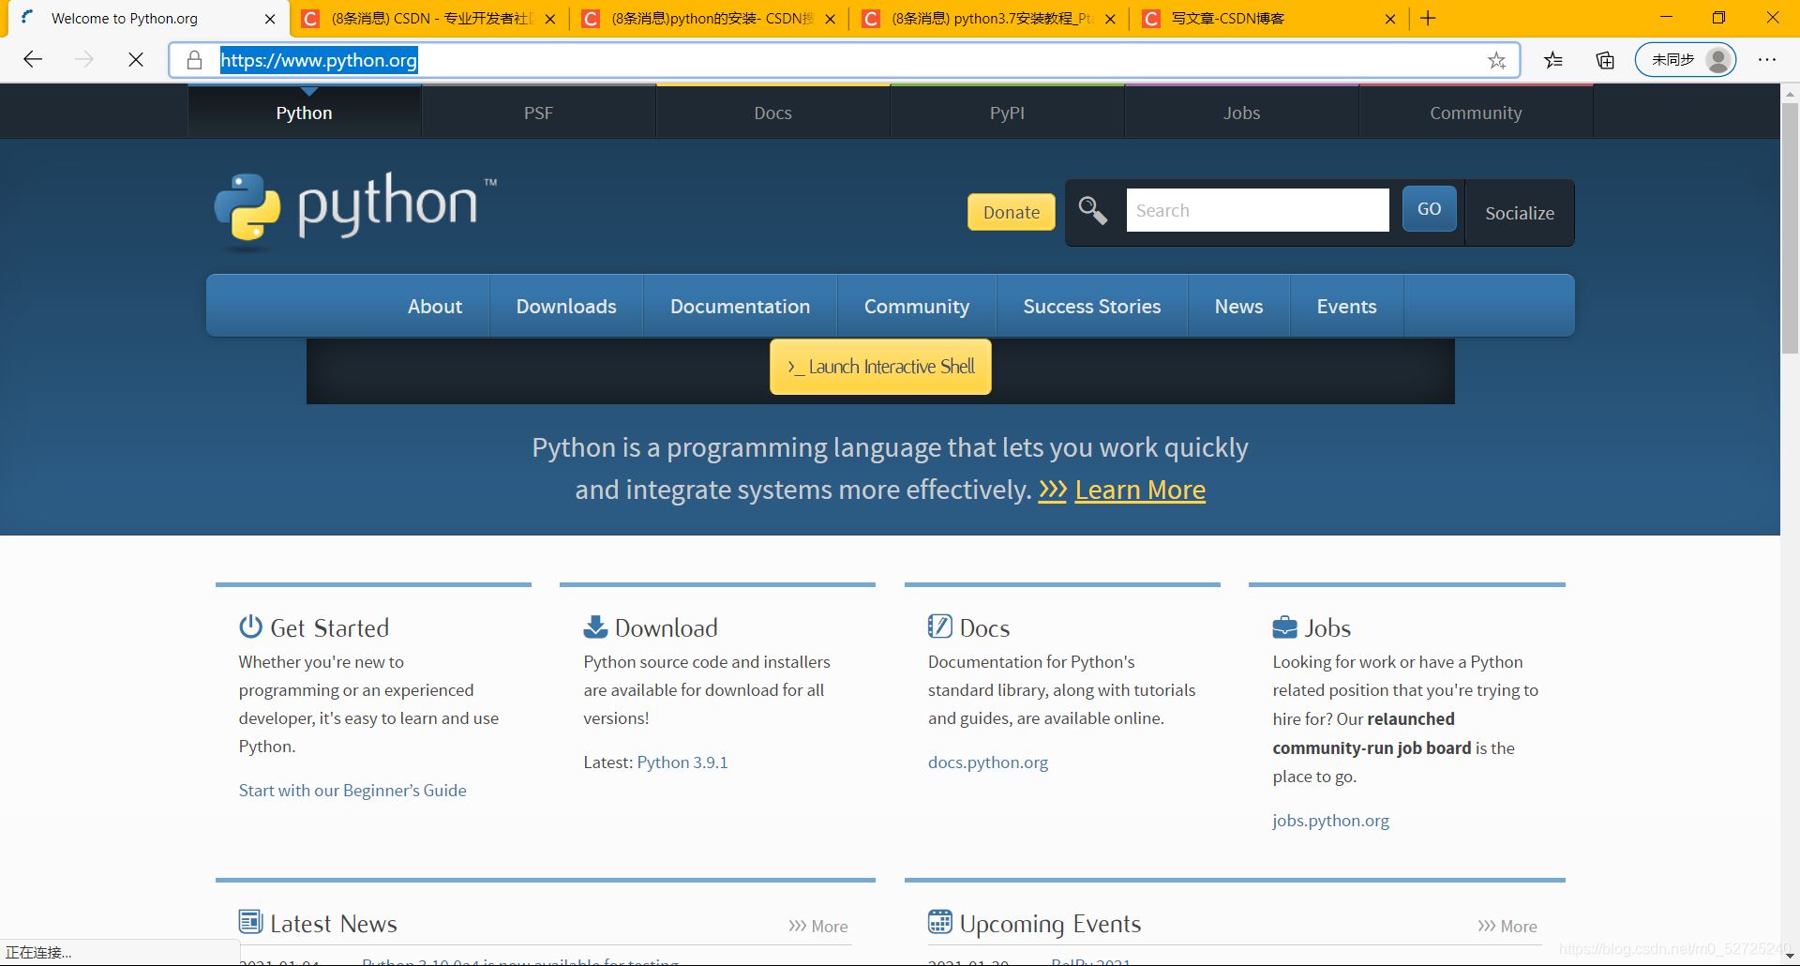Screen dimensions: 1800x966
Task: Open More link for Upcoming Events
Action: coord(1507,927)
